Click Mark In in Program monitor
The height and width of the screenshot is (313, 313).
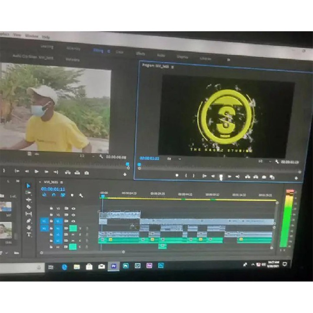coord(186,176)
